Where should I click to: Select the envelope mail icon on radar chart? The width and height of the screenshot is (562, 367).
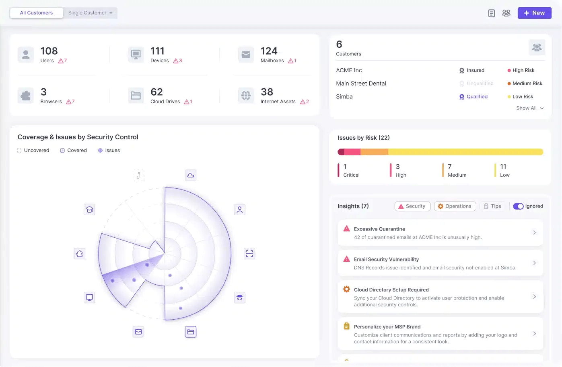coord(138,332)
